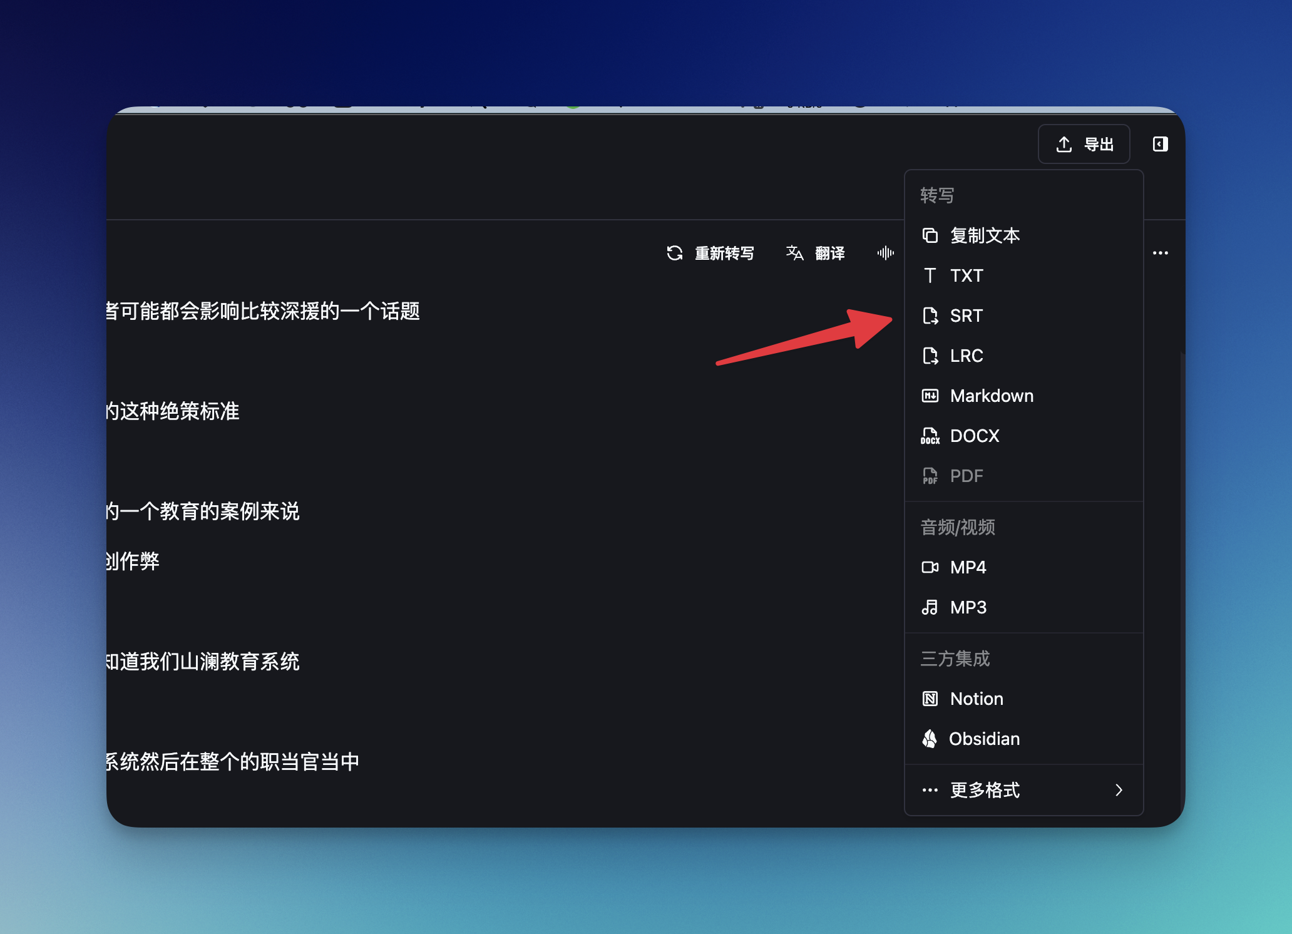Expand the 更多格式 more formats submenu
Screen dimensions: 1292x934
1024,790
